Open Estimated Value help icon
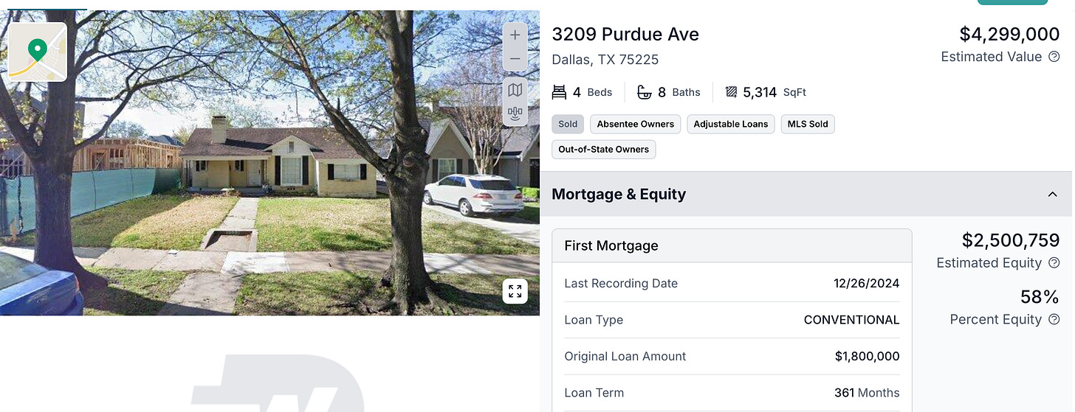This screenshot has width=1075, height=412. 1054,57
